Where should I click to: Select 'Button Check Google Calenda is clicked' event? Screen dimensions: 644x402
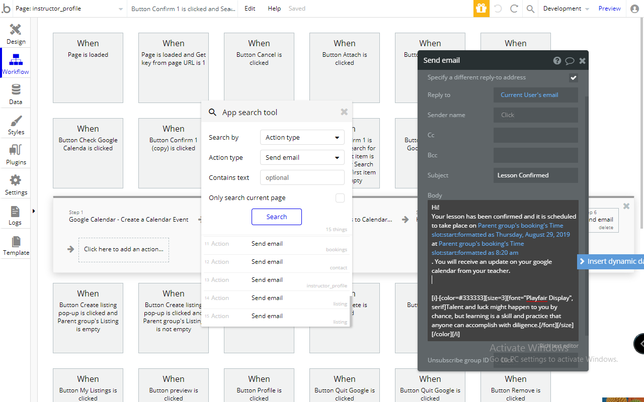coord(88,154)
